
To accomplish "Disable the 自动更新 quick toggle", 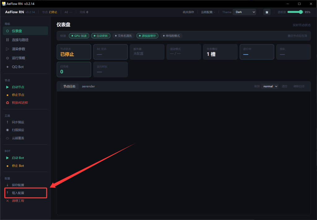I will tap(101, 36).
